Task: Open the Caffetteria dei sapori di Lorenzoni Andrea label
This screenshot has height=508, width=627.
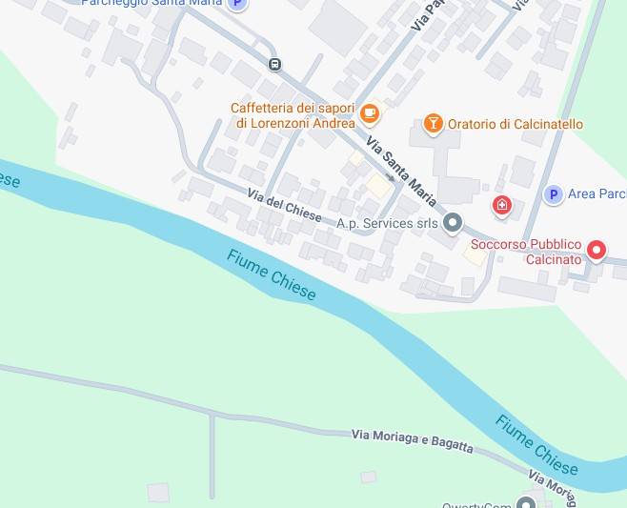Action: click(x=293, y=115)
